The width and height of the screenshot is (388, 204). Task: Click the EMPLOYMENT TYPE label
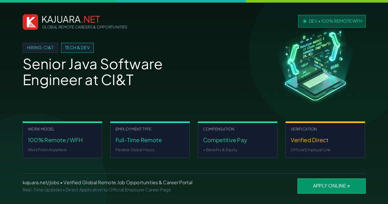coord(133,129)
